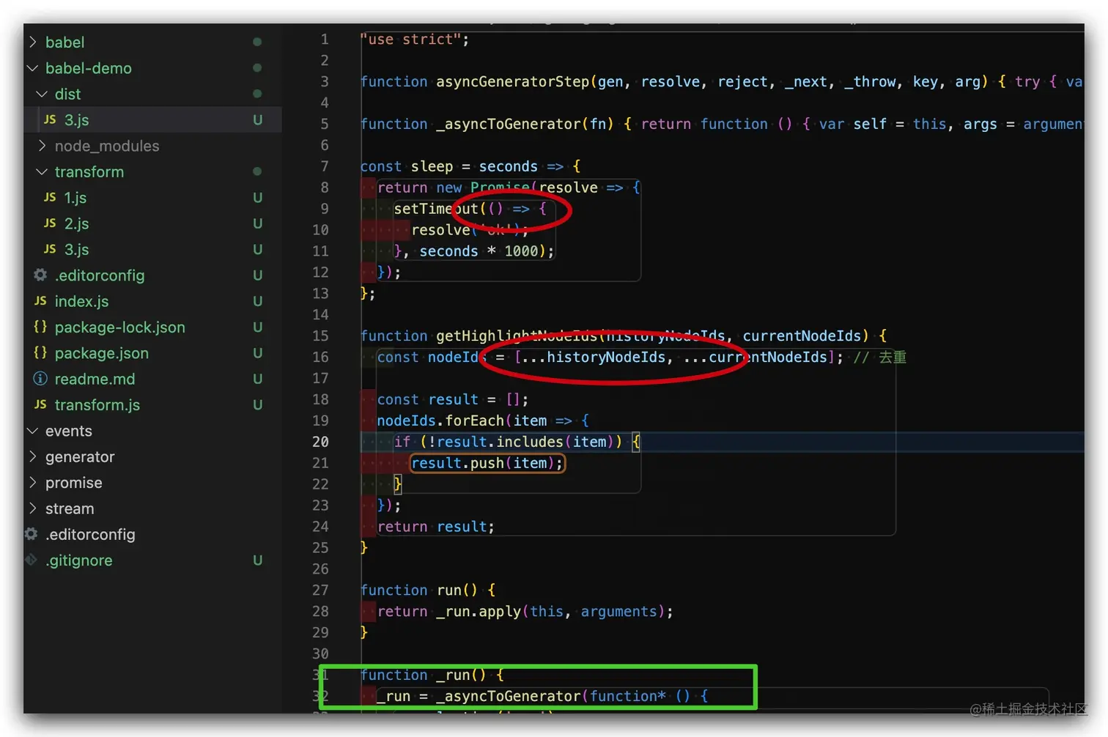The height and width of the screenshot is (737, 1108).
Task: Click the U badge next to .gitignore
Action: tap(257, 560)
